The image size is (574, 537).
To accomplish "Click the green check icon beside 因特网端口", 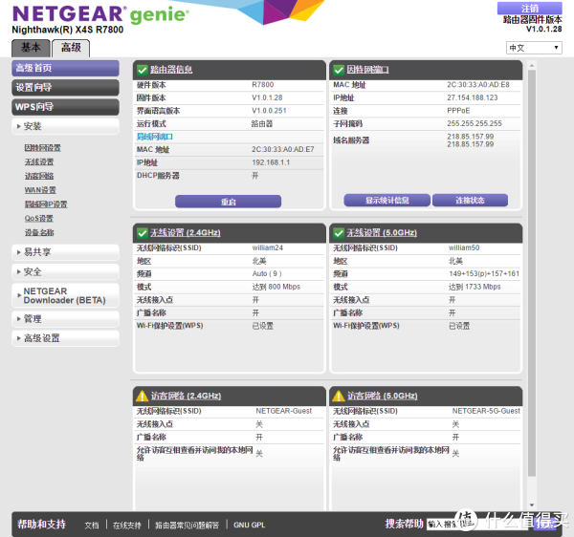I will tap(339, 70).
